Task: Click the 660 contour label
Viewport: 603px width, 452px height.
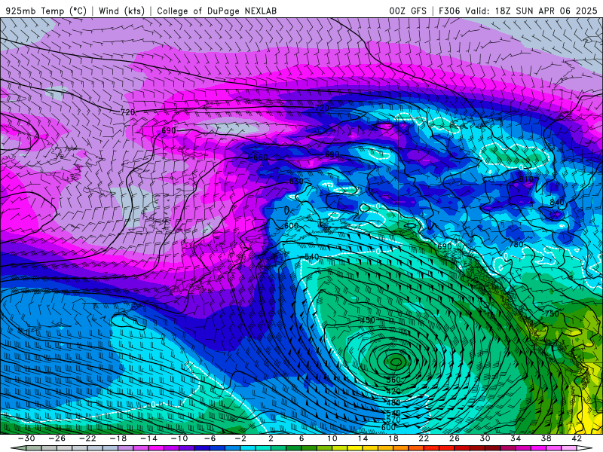Action: click(x=260, y=157)
